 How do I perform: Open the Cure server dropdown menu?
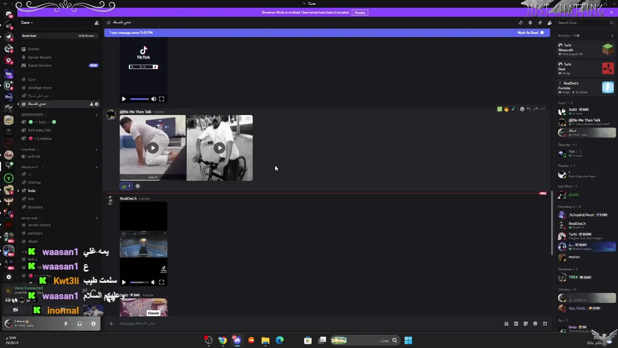coord(27,23)
